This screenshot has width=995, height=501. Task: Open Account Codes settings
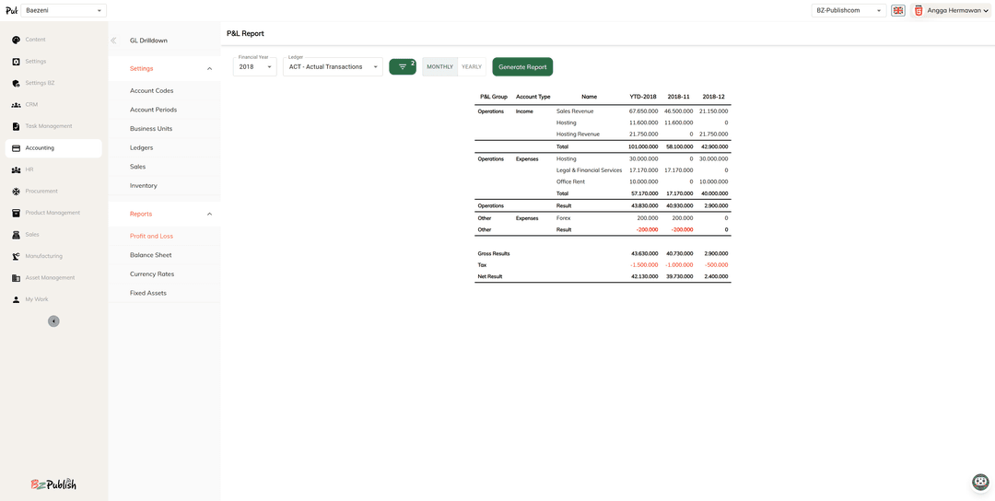point(151,91)
